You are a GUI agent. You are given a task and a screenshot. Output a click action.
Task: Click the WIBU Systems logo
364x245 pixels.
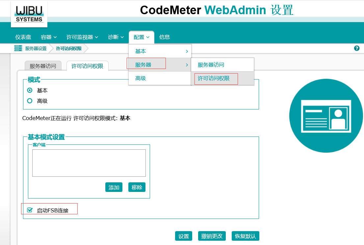point(29,14)
